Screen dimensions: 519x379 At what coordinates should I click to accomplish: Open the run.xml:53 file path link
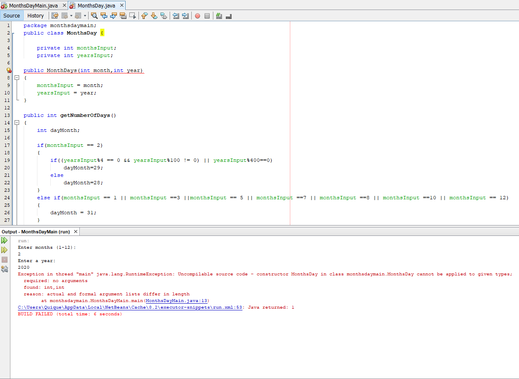(x=130, y=307)
